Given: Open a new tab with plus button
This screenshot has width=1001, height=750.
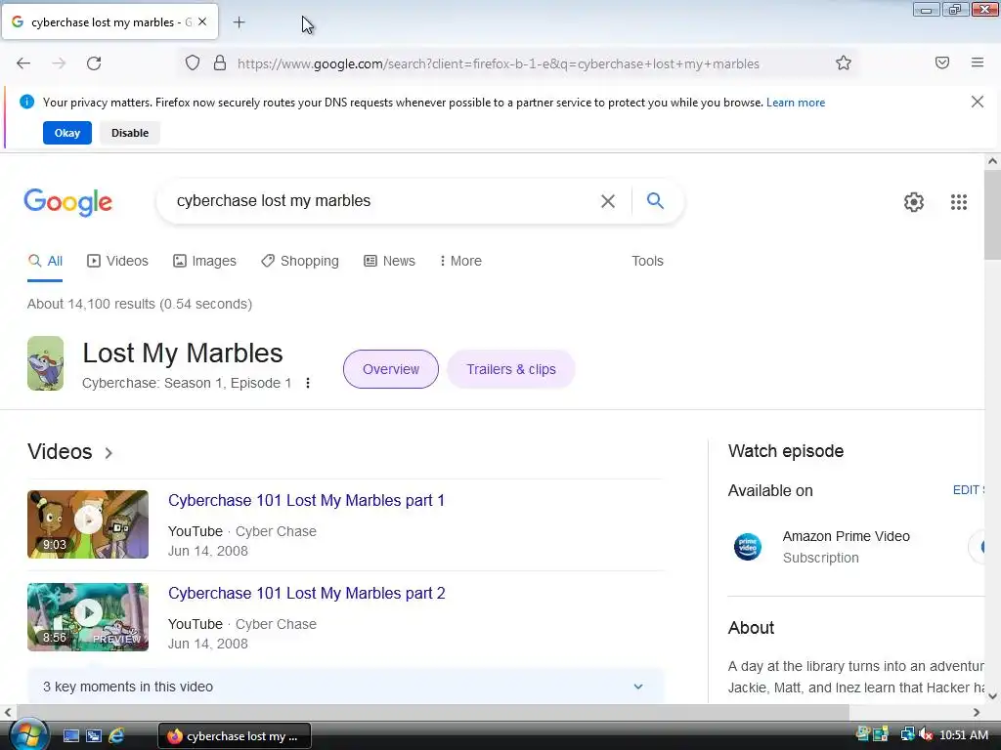Looking at the screenshot, I should [x=239, y=22].
